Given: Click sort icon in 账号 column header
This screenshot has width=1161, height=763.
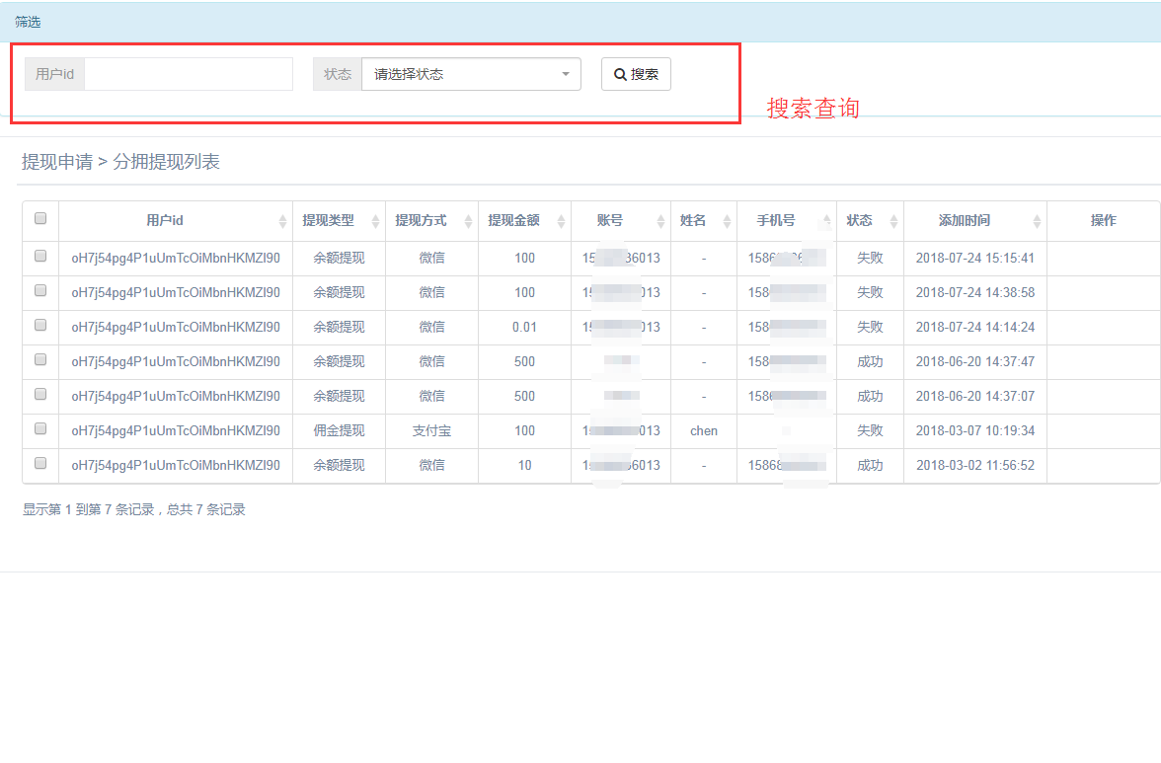Looking at the screenshot, I should (x=660, y=221).
